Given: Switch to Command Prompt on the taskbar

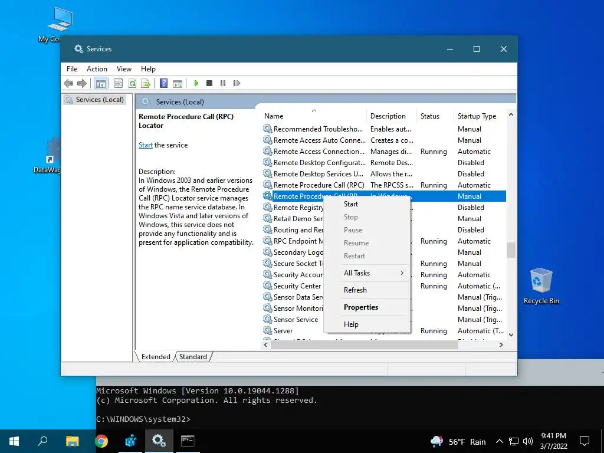Looking at the screenshot, I should pos(188,441).
